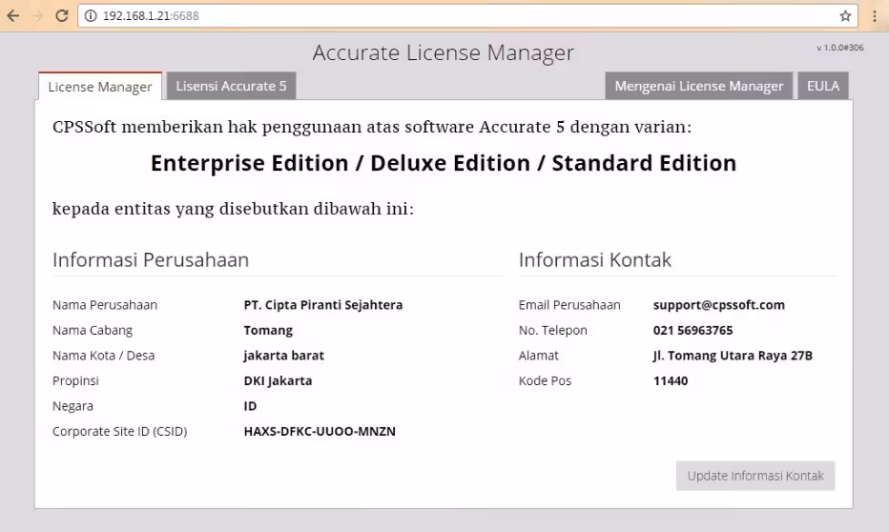Click the No. Telepon label

tap(553, 330)
